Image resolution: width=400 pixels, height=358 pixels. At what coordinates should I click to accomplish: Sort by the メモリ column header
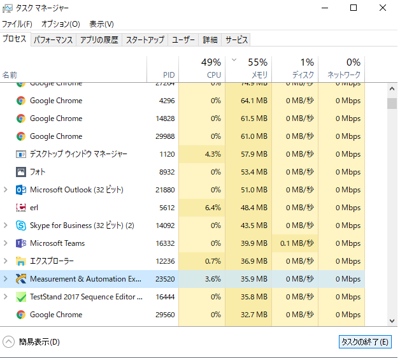(x=248, y=69)
